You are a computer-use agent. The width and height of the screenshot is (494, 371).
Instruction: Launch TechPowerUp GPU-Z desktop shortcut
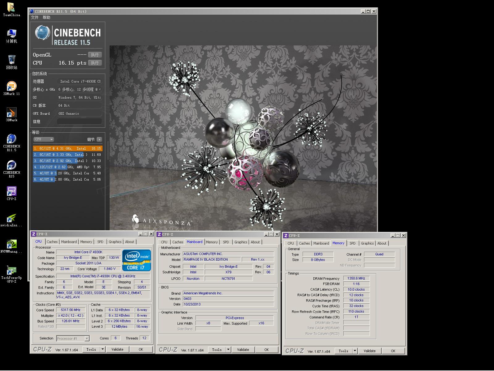click(x=11, y=274)
